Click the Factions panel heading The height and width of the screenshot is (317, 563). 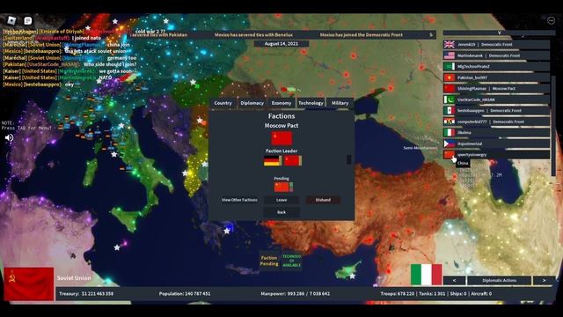click(x=281, y=116)
